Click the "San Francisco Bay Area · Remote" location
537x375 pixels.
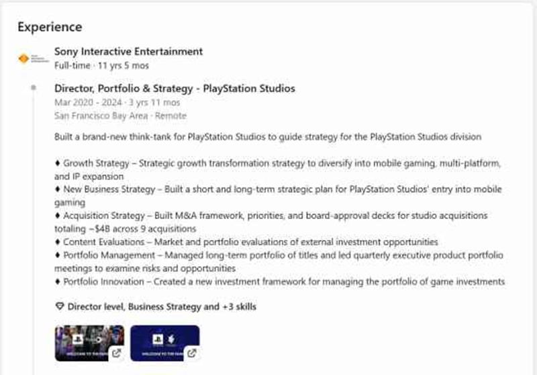[120, 116]
